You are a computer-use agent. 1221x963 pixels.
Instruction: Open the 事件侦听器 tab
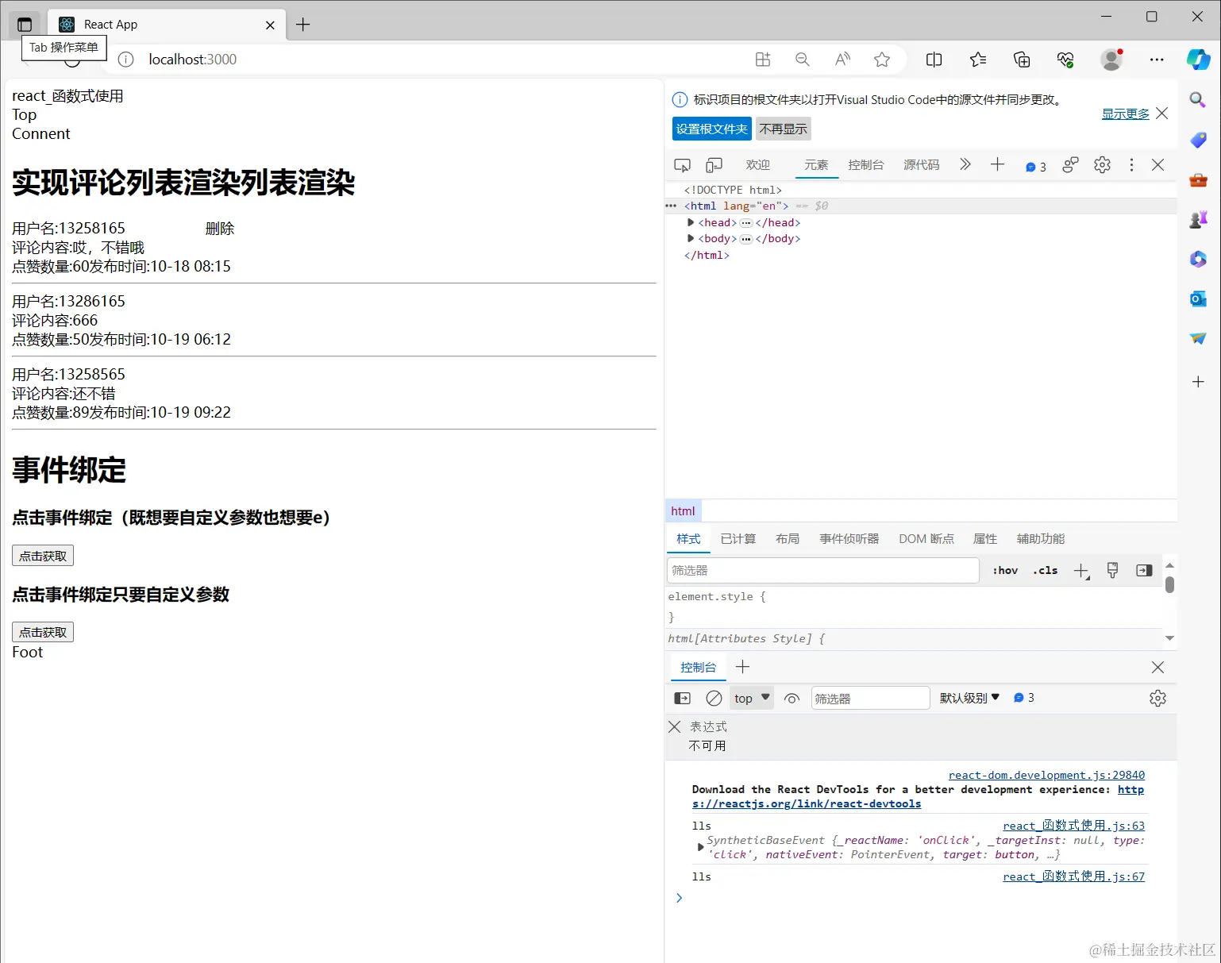(x=849, y=539)
